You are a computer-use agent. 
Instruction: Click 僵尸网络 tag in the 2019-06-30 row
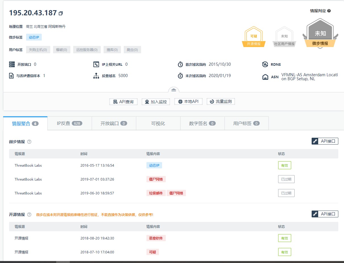pyautogui.click(x=176, y=193)
